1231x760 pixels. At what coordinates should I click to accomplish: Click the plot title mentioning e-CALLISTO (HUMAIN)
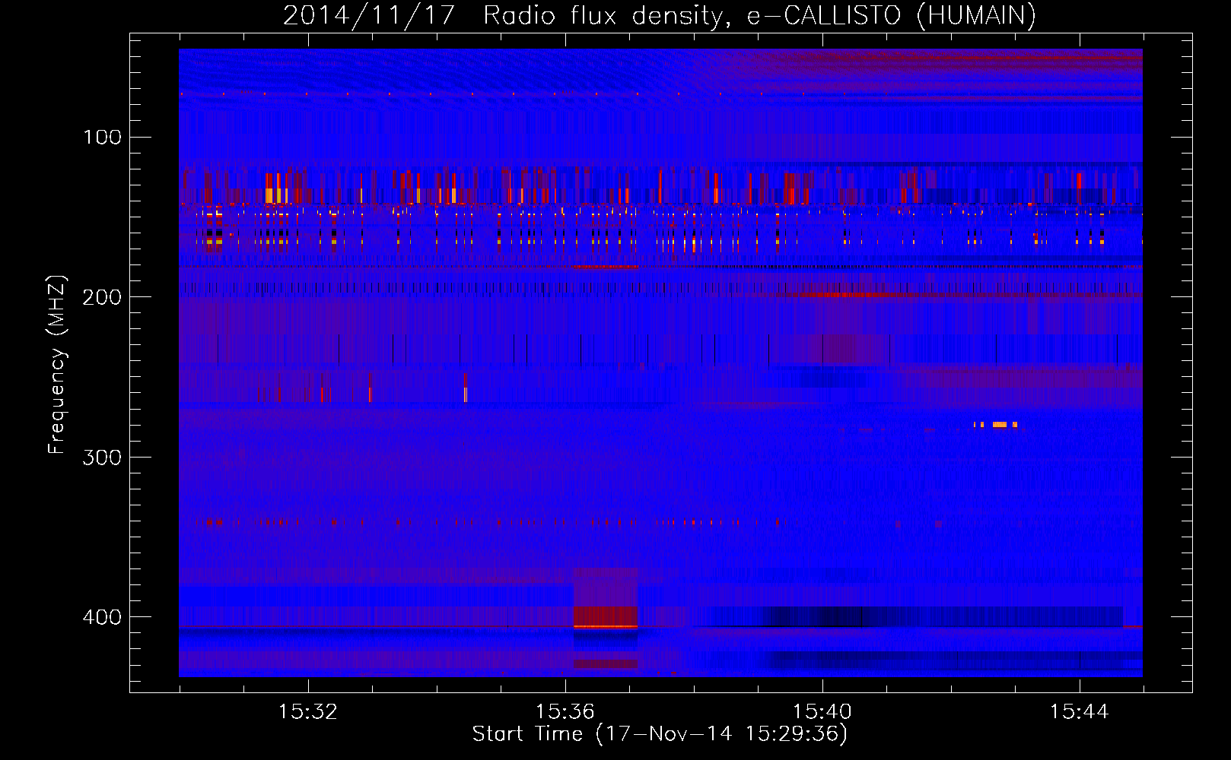click(660, 15)
